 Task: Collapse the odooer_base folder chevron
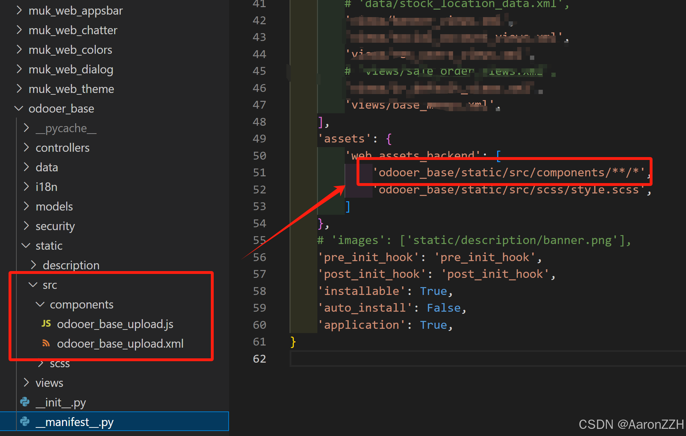point(19,108)
